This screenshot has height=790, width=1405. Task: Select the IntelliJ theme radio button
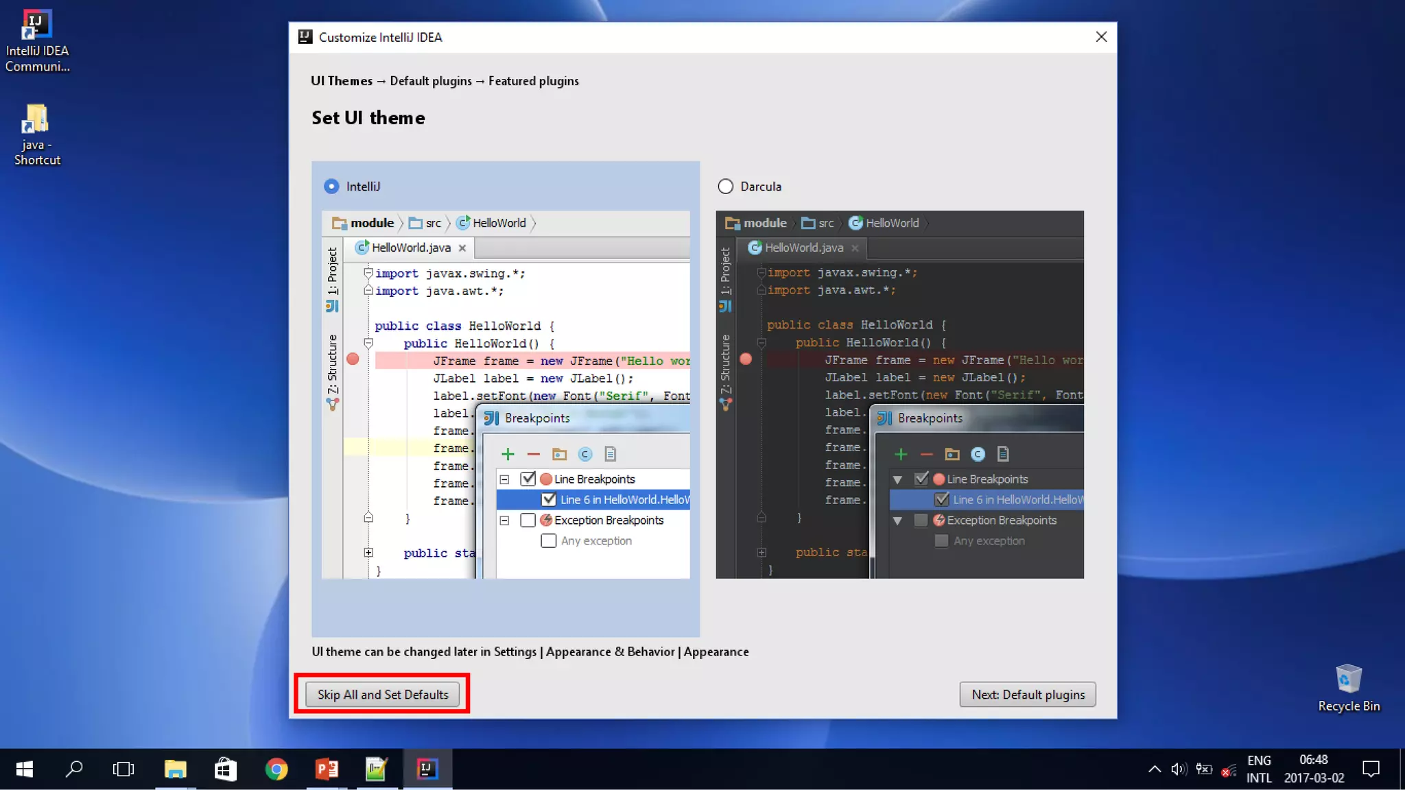(331, 187)
